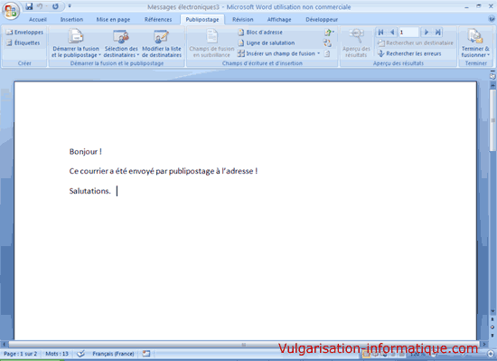Open the Développeur tab
Screen dimensions: 497x361
click(322, 20)
